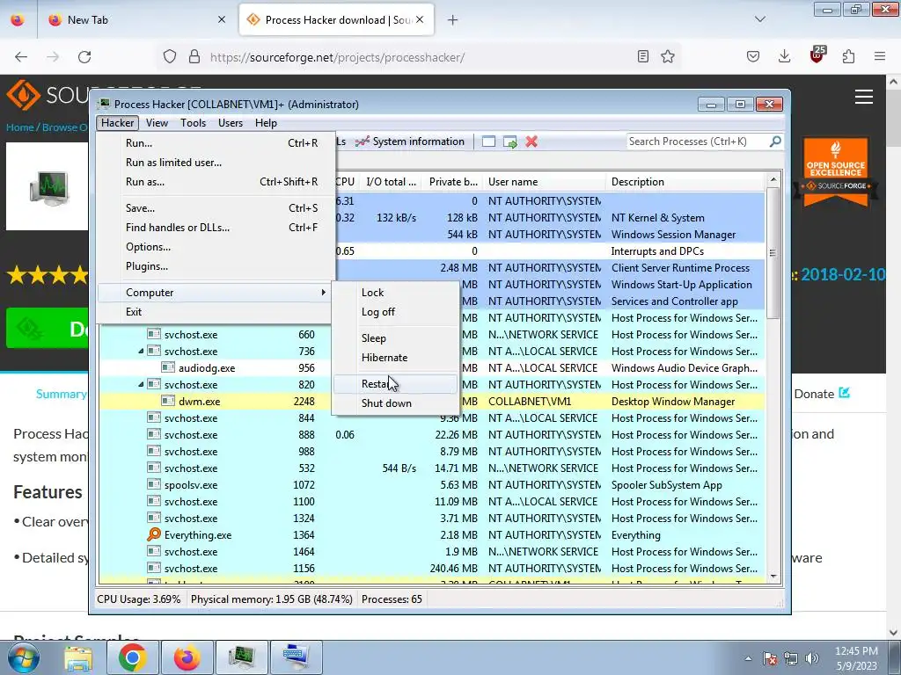This screenshot has height=675, width=901.
Task: Open Plugins... from the Hacker menu
Action: (x=216, y=266)
